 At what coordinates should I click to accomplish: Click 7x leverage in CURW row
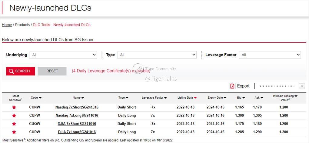tap(153, 132)
